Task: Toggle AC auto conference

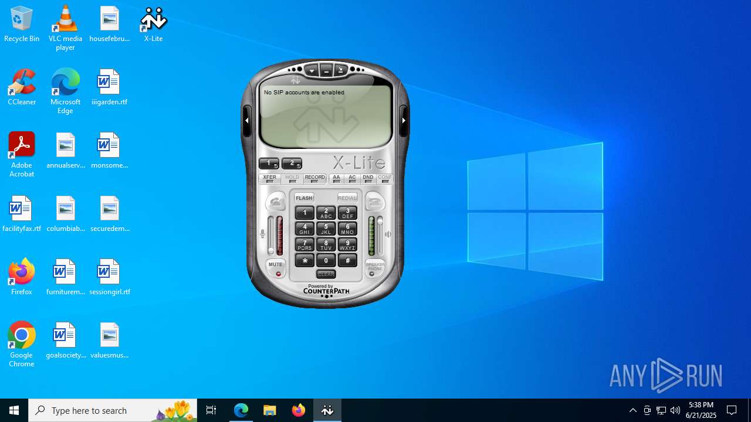Action: (x=352, y=179)
